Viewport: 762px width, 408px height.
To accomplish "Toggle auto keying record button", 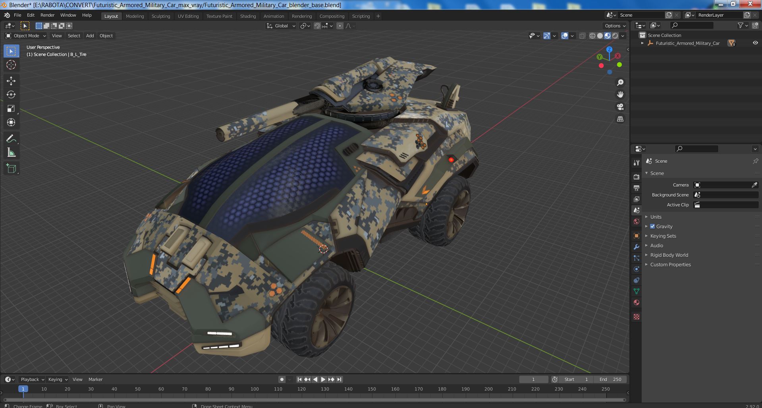I will click(x=282, y=379).
